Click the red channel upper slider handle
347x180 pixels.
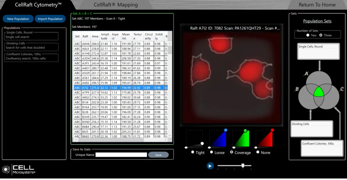272,130
